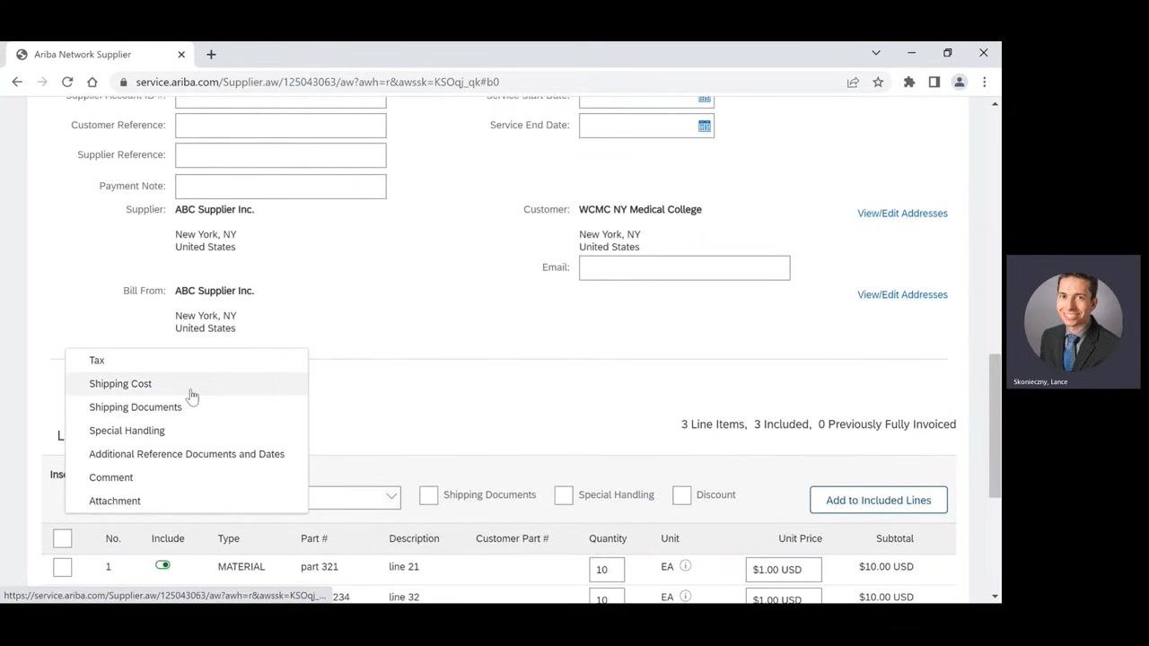This screenshot has height=646, width=1149.
Task: Edit unit price field for line 1
Action: (x=784, y=570)
